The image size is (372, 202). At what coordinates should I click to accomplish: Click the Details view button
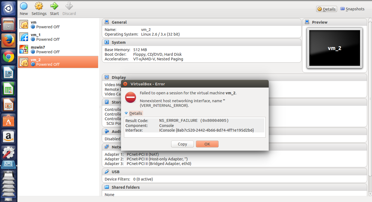(x=326, y=9)
